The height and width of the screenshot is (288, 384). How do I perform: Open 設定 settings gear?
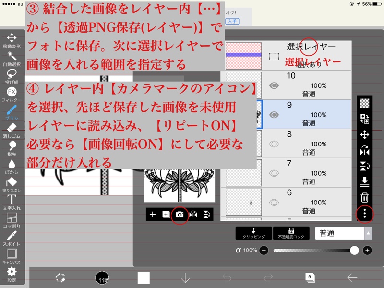(12, 275)
